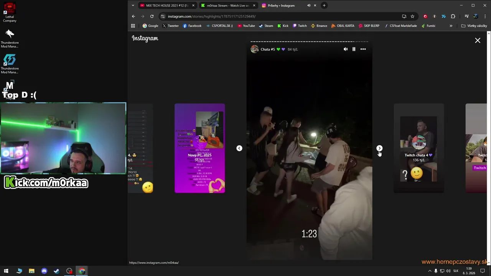Screen dimensions: 491x276
Task: Open the Binance bookmark
Action: click(319, 26)
